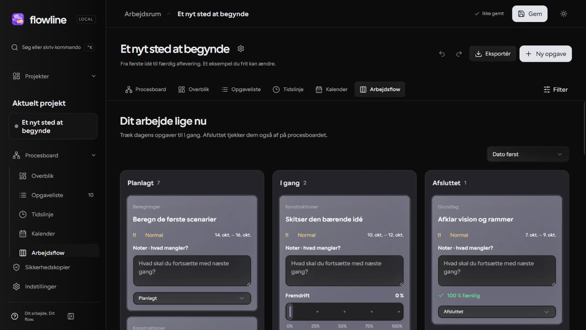The width and height of the screenshot is (586, 330).
Task: Open the Planlagt status dropdown on first card
Action: [192, 298]
